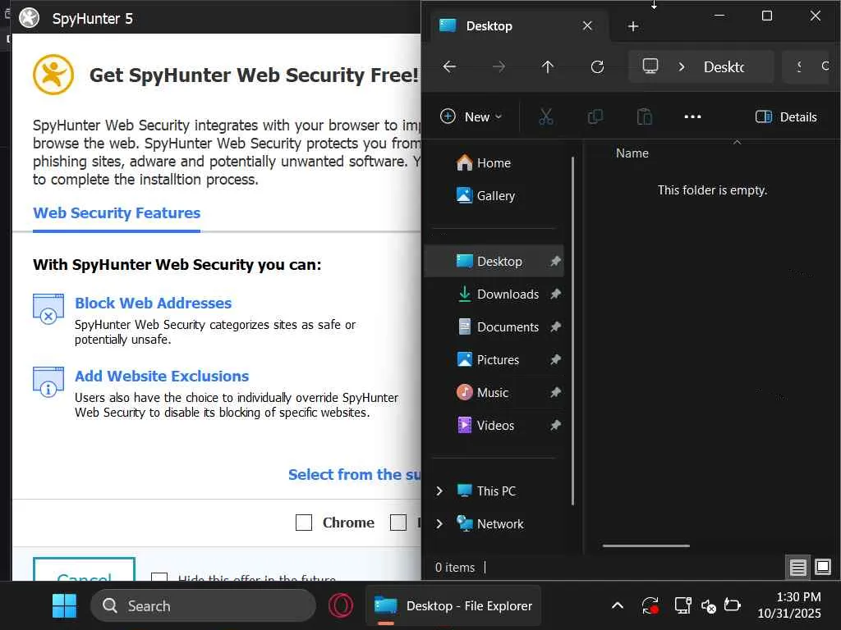Open Documents in the navigation pane

coord(494,326)
